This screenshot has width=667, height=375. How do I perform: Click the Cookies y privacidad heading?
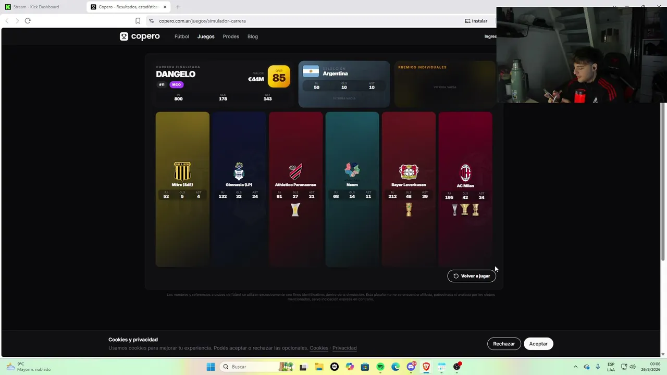pyautogui.click(x=133, y=340)
